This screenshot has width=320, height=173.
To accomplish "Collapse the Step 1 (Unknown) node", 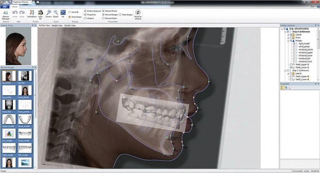I will [x=285, y=70].
